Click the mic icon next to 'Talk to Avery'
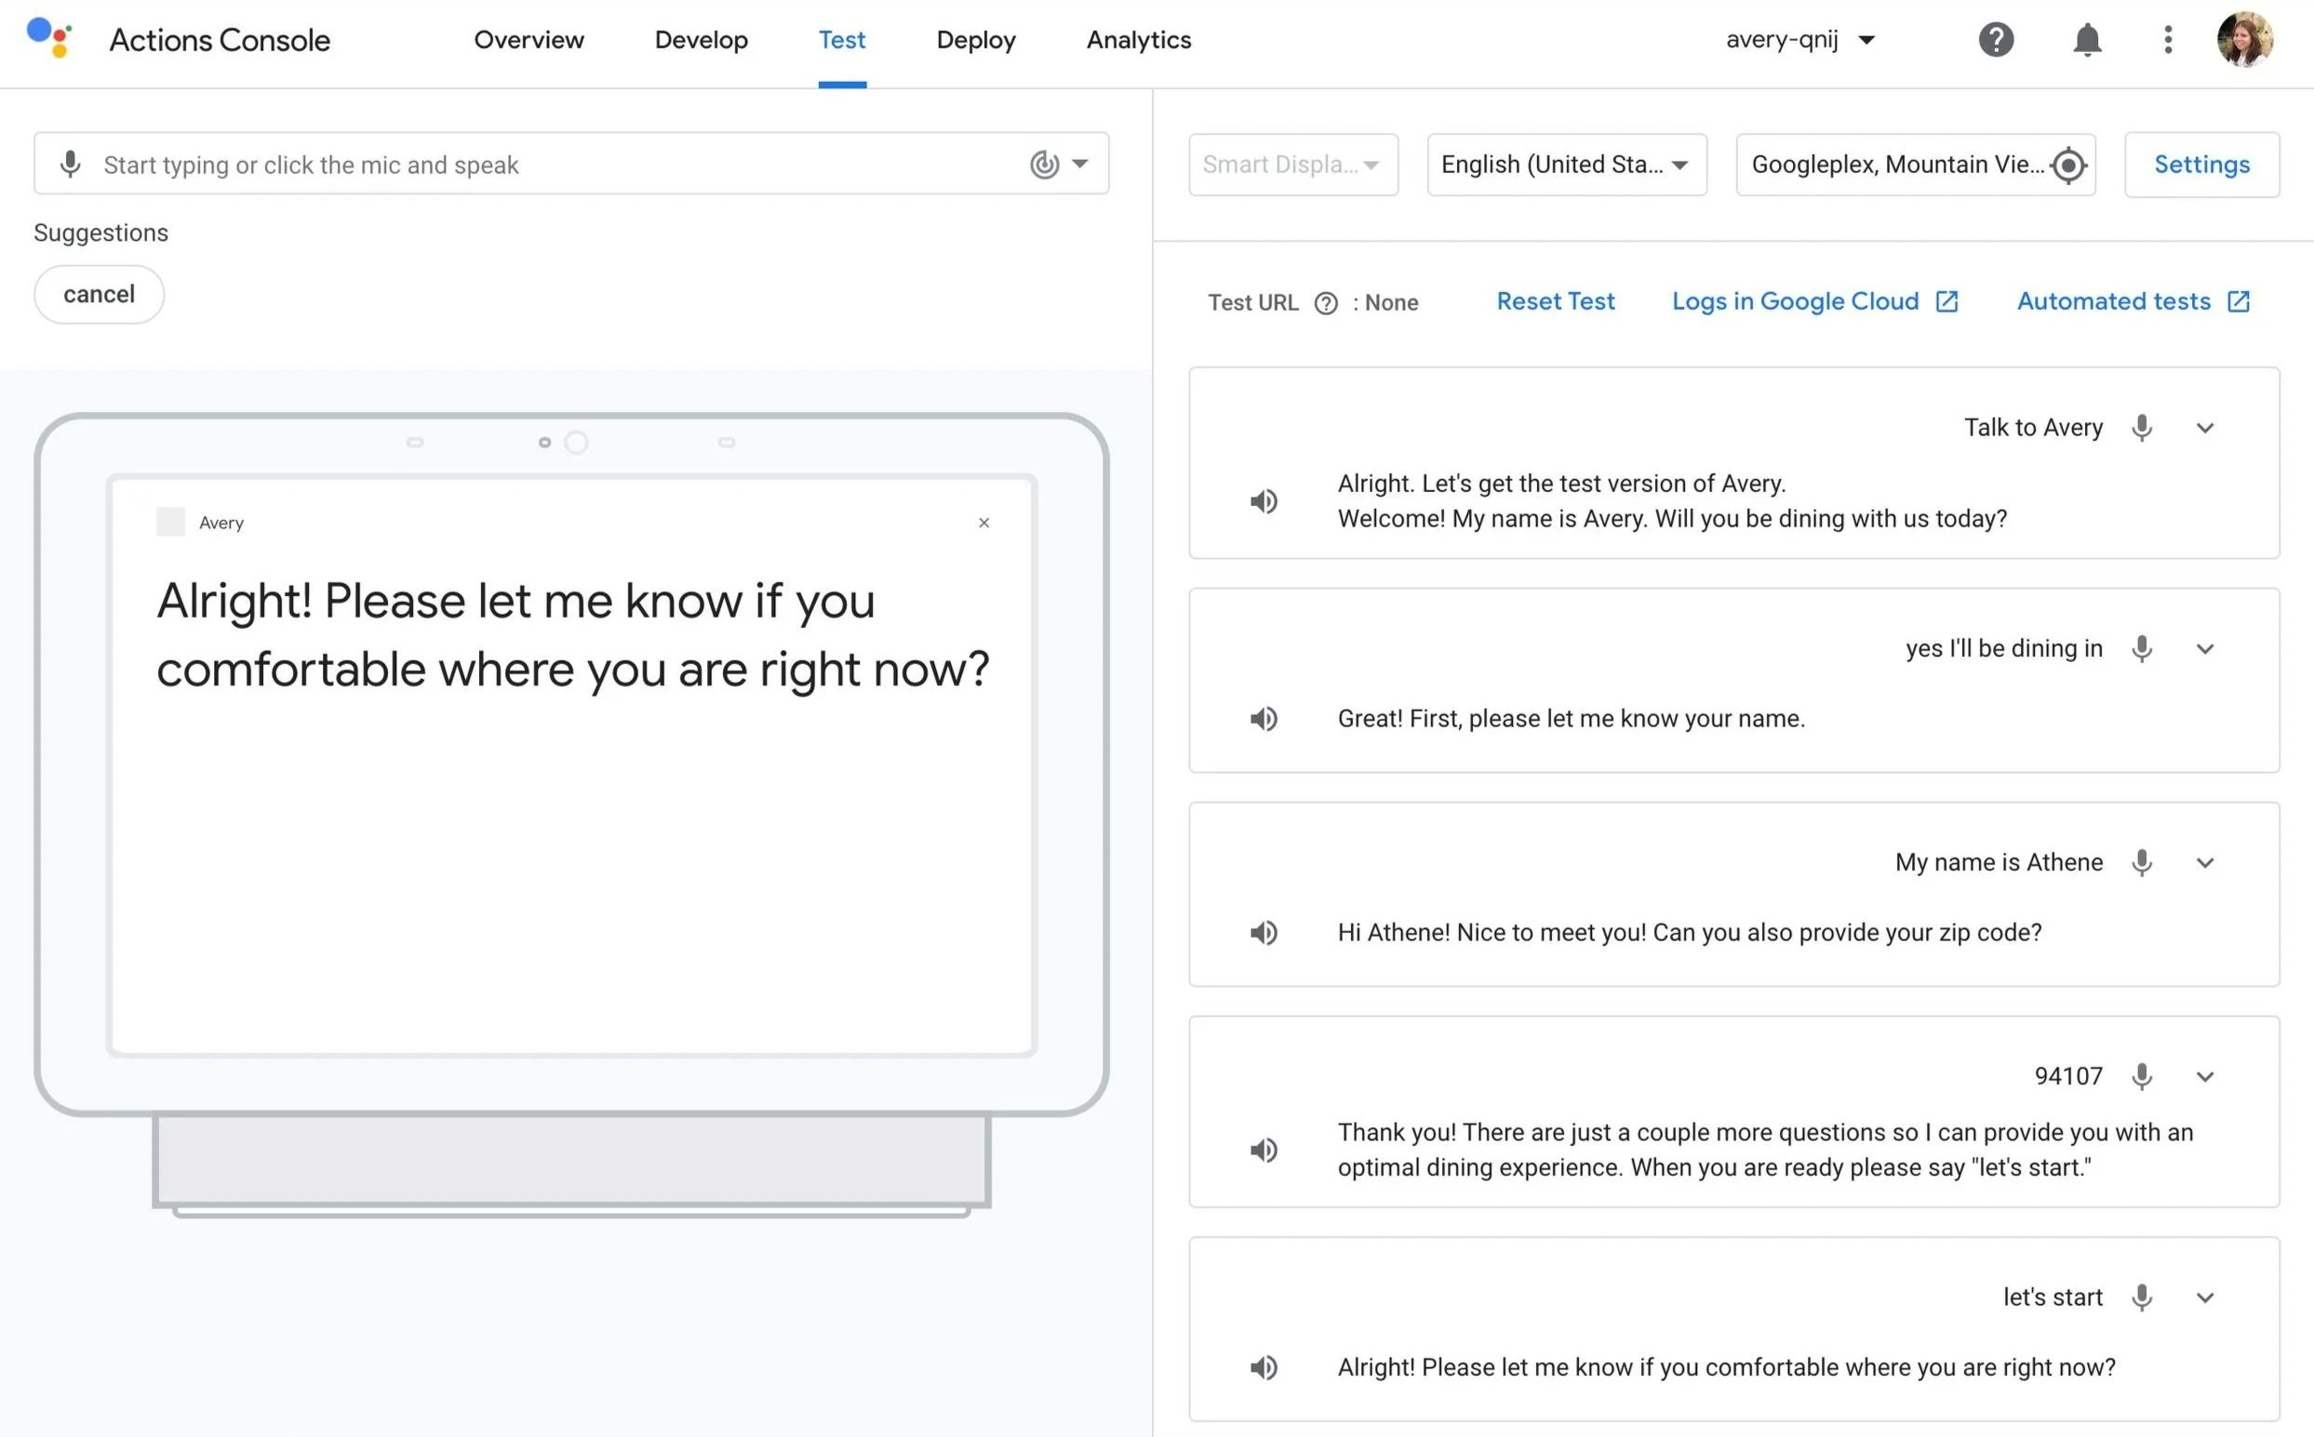 2141,428
